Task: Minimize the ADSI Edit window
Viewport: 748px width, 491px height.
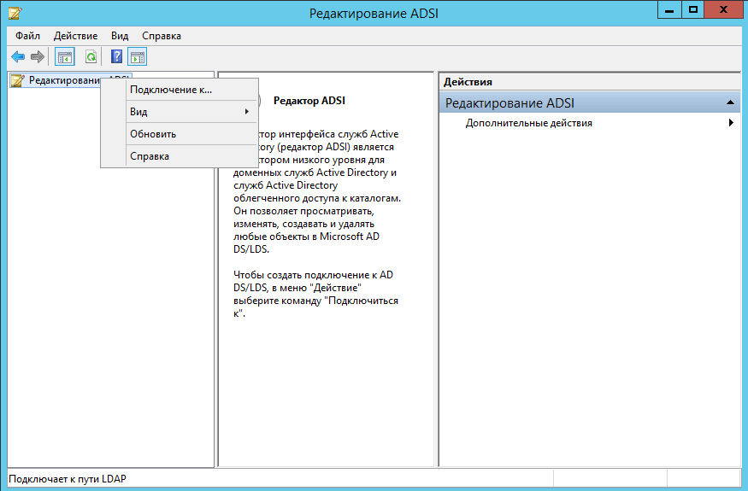Action: pyautogui.click(x=669, y=10)
